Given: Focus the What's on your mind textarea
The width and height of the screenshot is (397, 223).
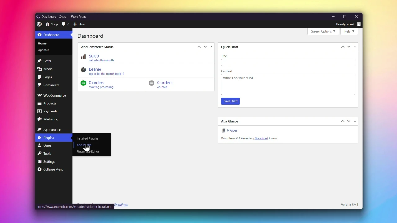Looking at the screenshot, I should 288,84.
